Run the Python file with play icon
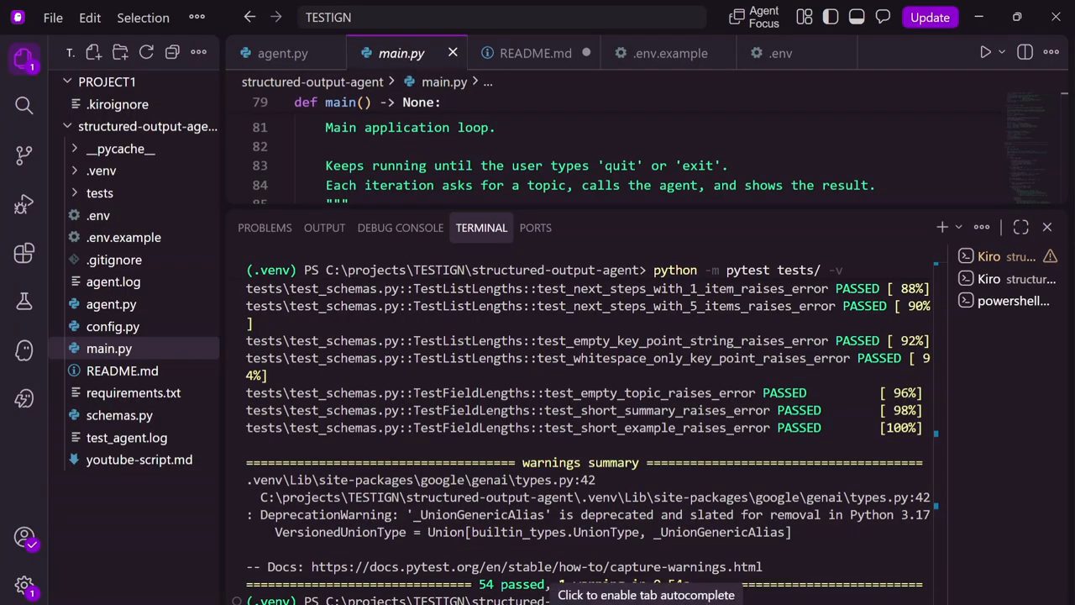Image resolution: width=1075 pixels, height=605 pixels. tap(986, 53)
